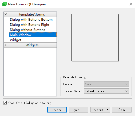The image size is (135, 116).
Task: Close the New Form dialog window
Action: (x=131, y=4)
